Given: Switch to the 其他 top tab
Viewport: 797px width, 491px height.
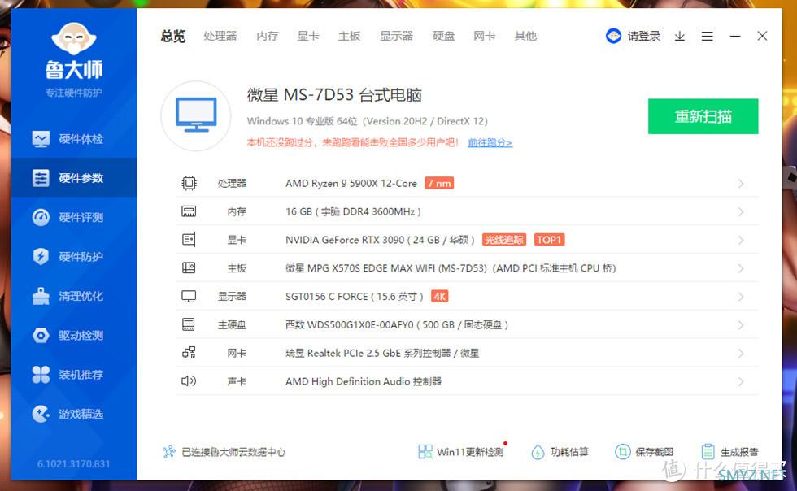Looking at the screenshot, I should point(525,36).
